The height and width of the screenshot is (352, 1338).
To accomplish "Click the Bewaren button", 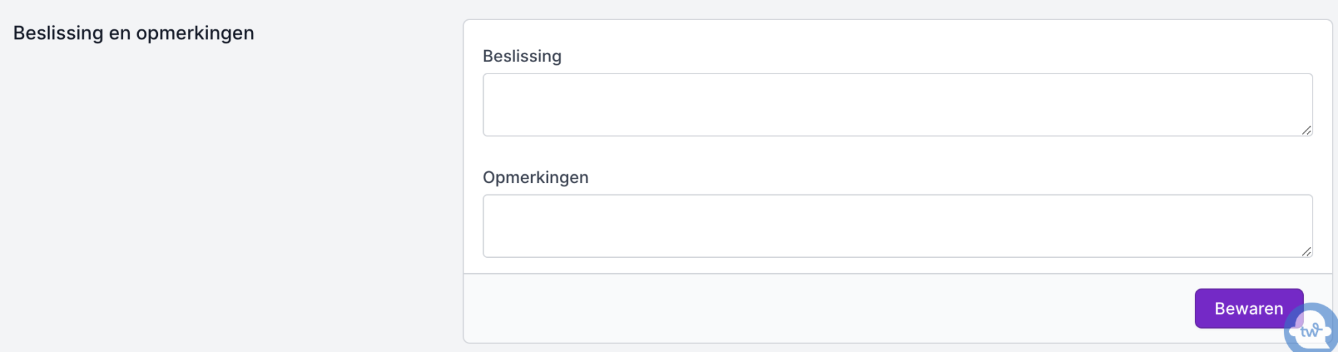I will 1248,309.
